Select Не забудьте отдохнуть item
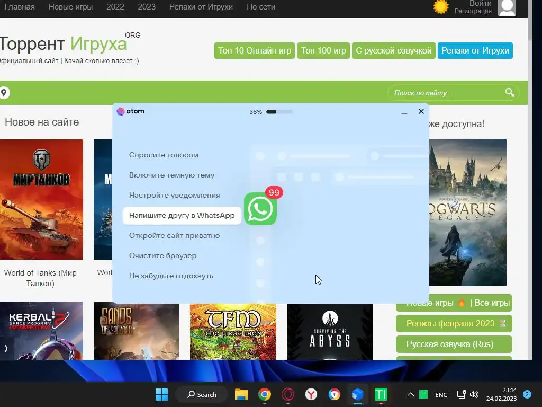The height and width of the screenshot is (407, 542). click(x=171, y=276)
